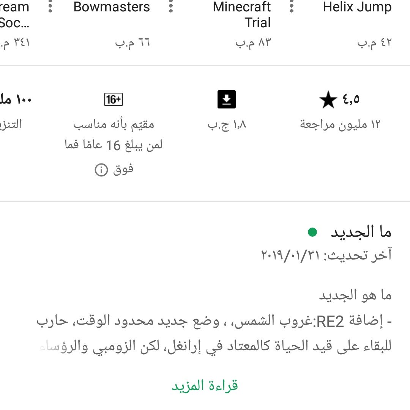Tap the ١٫٨ ج.ب size label
This screenshot has height=410, width=410.
tap(227, 125)
